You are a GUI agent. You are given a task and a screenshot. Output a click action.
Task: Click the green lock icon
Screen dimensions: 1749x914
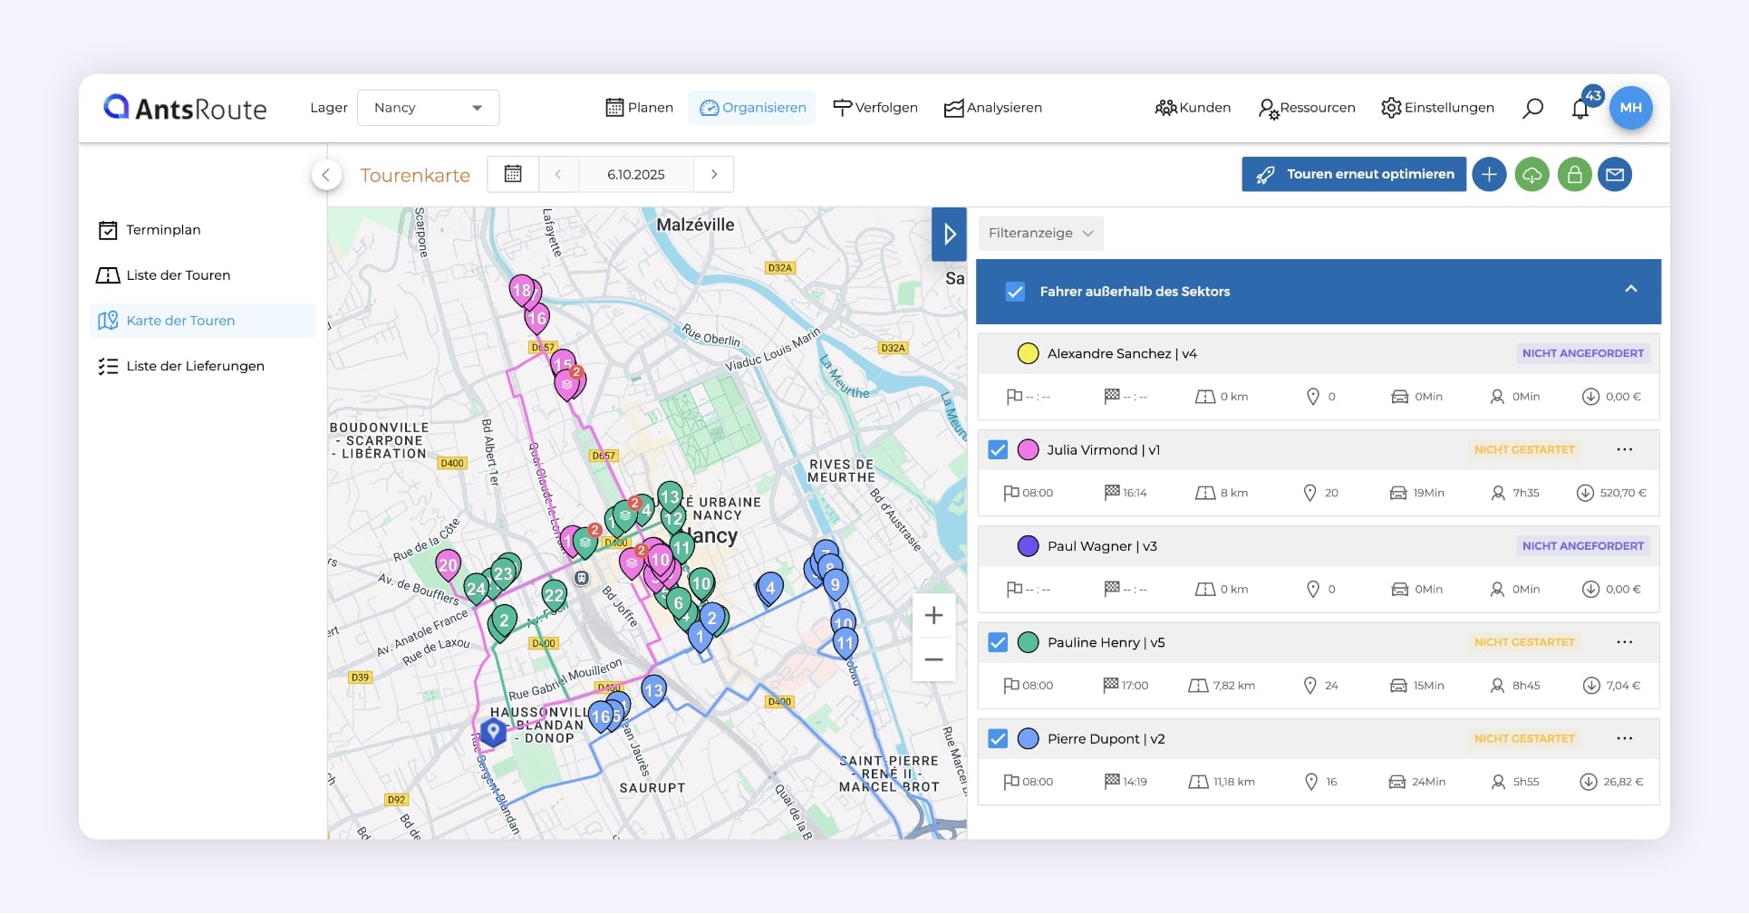click(1574, 175)
